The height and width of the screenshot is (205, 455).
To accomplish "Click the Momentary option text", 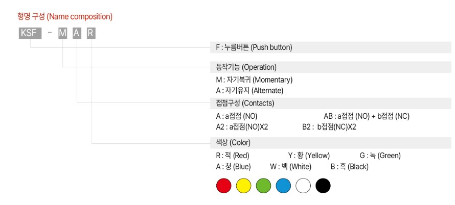I will pos(254,80).
